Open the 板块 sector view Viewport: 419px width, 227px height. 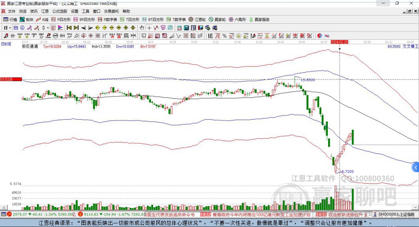pyautogui.click(x=27, y=20)
